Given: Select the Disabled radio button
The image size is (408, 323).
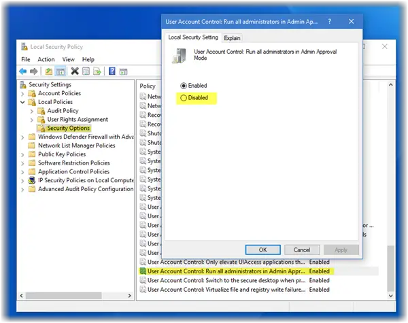Looking at the screenshot, I should tap(184, 98).
